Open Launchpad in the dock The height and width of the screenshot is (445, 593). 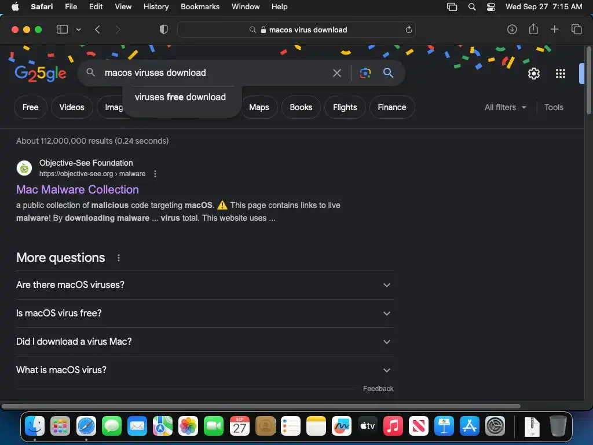[60, 426]
